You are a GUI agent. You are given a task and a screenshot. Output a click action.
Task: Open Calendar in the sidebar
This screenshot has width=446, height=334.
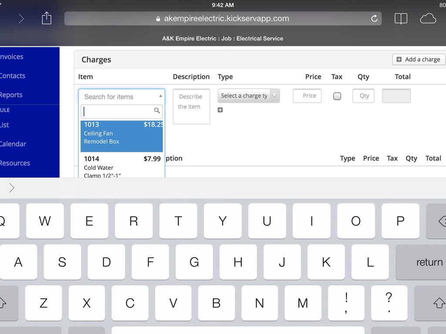tap(13, 144)
